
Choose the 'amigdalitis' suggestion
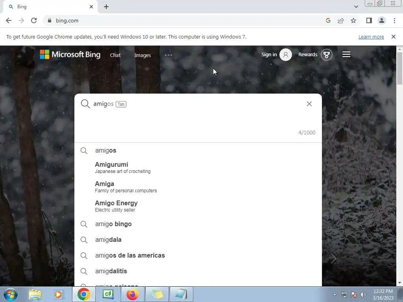click(x=198, y=271)
